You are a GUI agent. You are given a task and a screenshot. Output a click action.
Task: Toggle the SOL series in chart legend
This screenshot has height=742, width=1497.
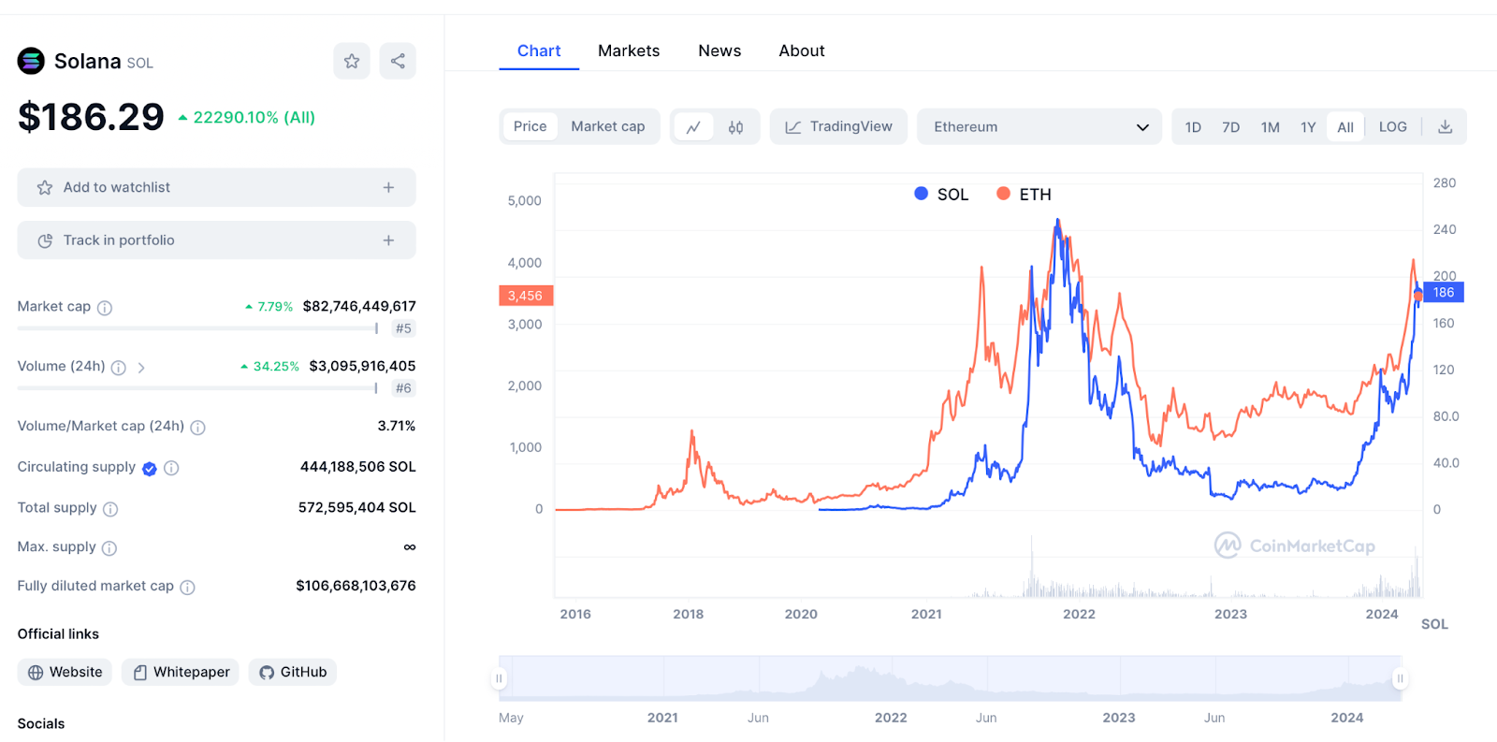coord(941,194)
